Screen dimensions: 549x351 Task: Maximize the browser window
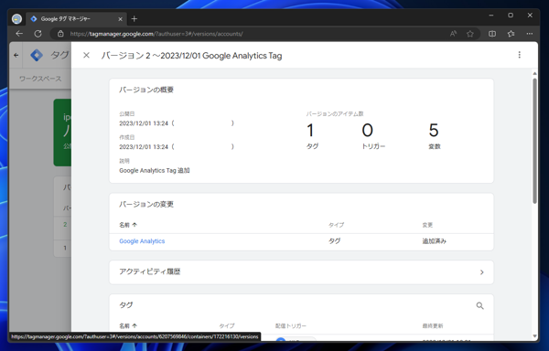511,16
